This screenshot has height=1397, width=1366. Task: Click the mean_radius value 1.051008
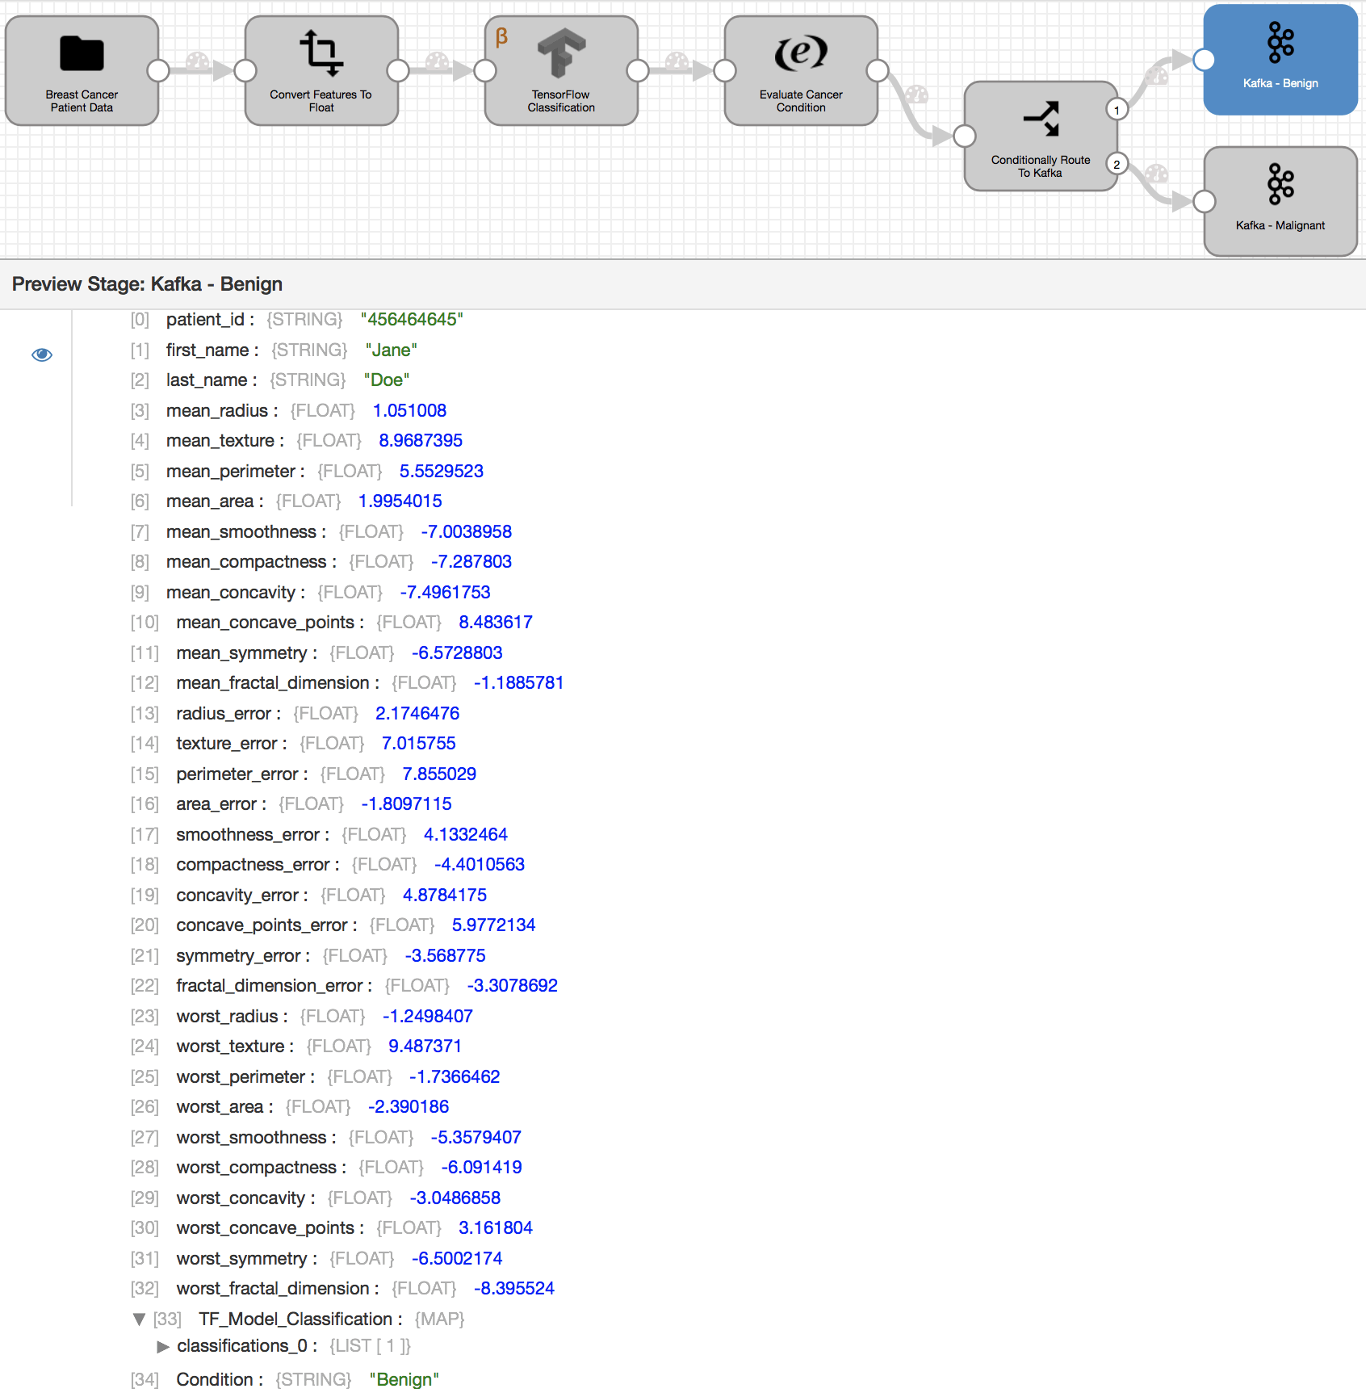pyautogui.click(x=409, y=411)
